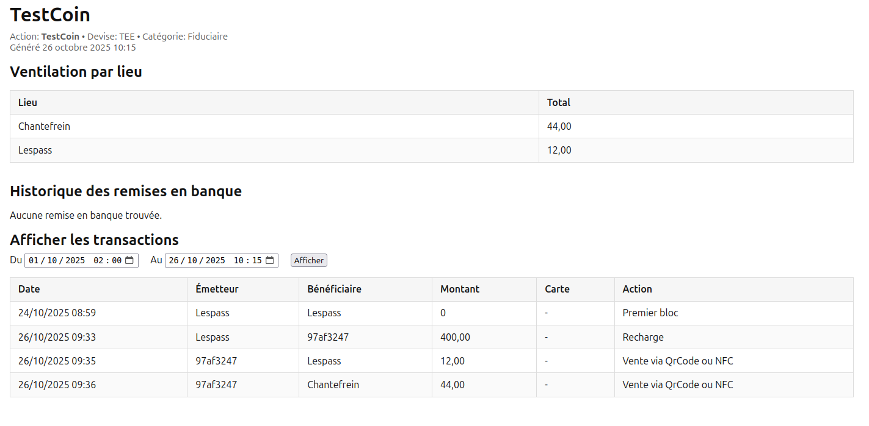Click the Action column header

click(637, 289)
